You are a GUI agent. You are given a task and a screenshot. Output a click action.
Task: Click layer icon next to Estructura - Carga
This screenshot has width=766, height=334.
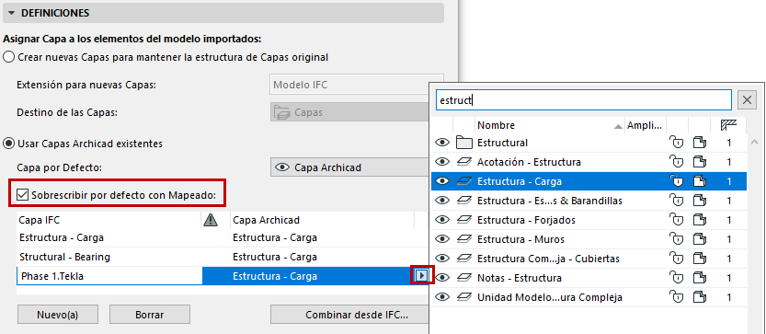tap(463, 181)
